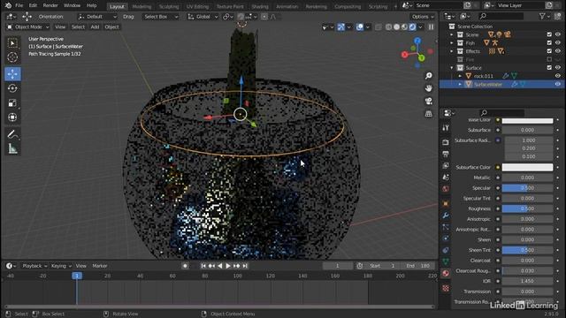
Task: Choose the Measure tool
Action: [x=12, y=148]
